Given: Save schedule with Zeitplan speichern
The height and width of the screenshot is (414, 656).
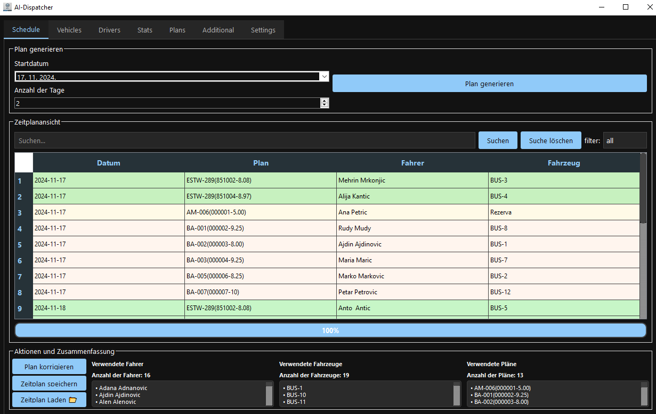Looking at the screenshot, I should [x=49, y=384].
